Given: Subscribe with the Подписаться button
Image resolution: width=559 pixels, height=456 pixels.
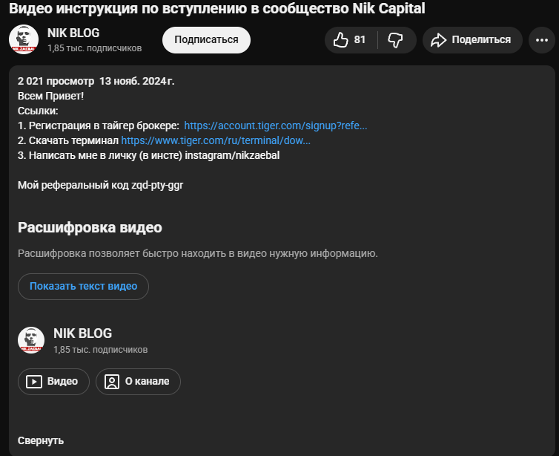Looking at the screenshot, I should click(x=206, y=40).
